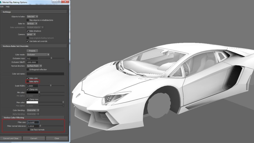Viewport: 254px width, 143px height.
Task: Open the Normal direction dropdown
Action: click(34, 66)
